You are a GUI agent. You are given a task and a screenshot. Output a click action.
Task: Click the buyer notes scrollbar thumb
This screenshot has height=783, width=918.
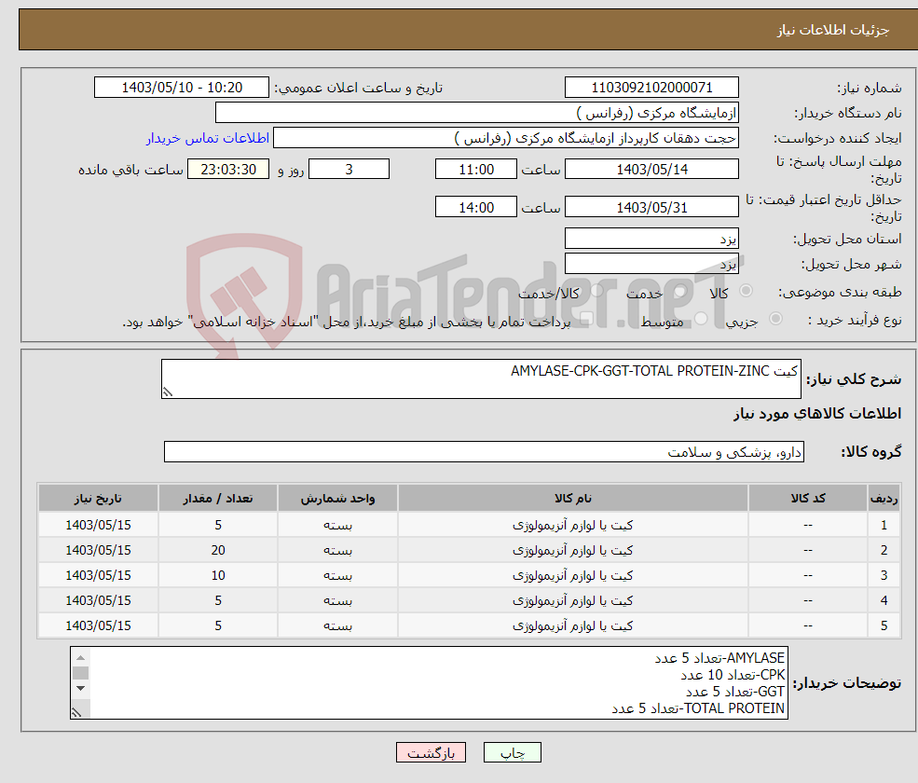coord(81,673)
